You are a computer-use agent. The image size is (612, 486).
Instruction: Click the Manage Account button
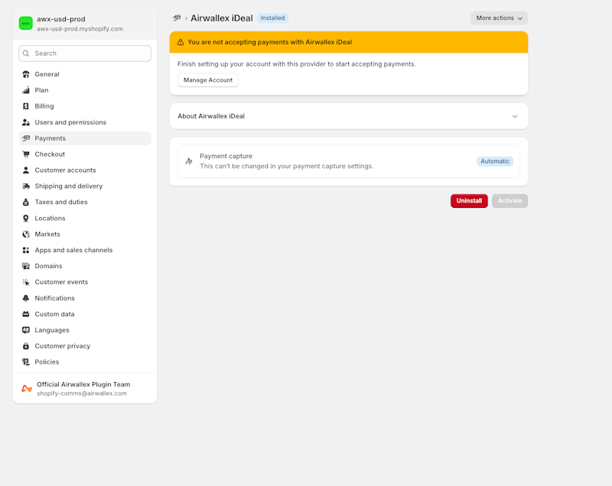207,79
